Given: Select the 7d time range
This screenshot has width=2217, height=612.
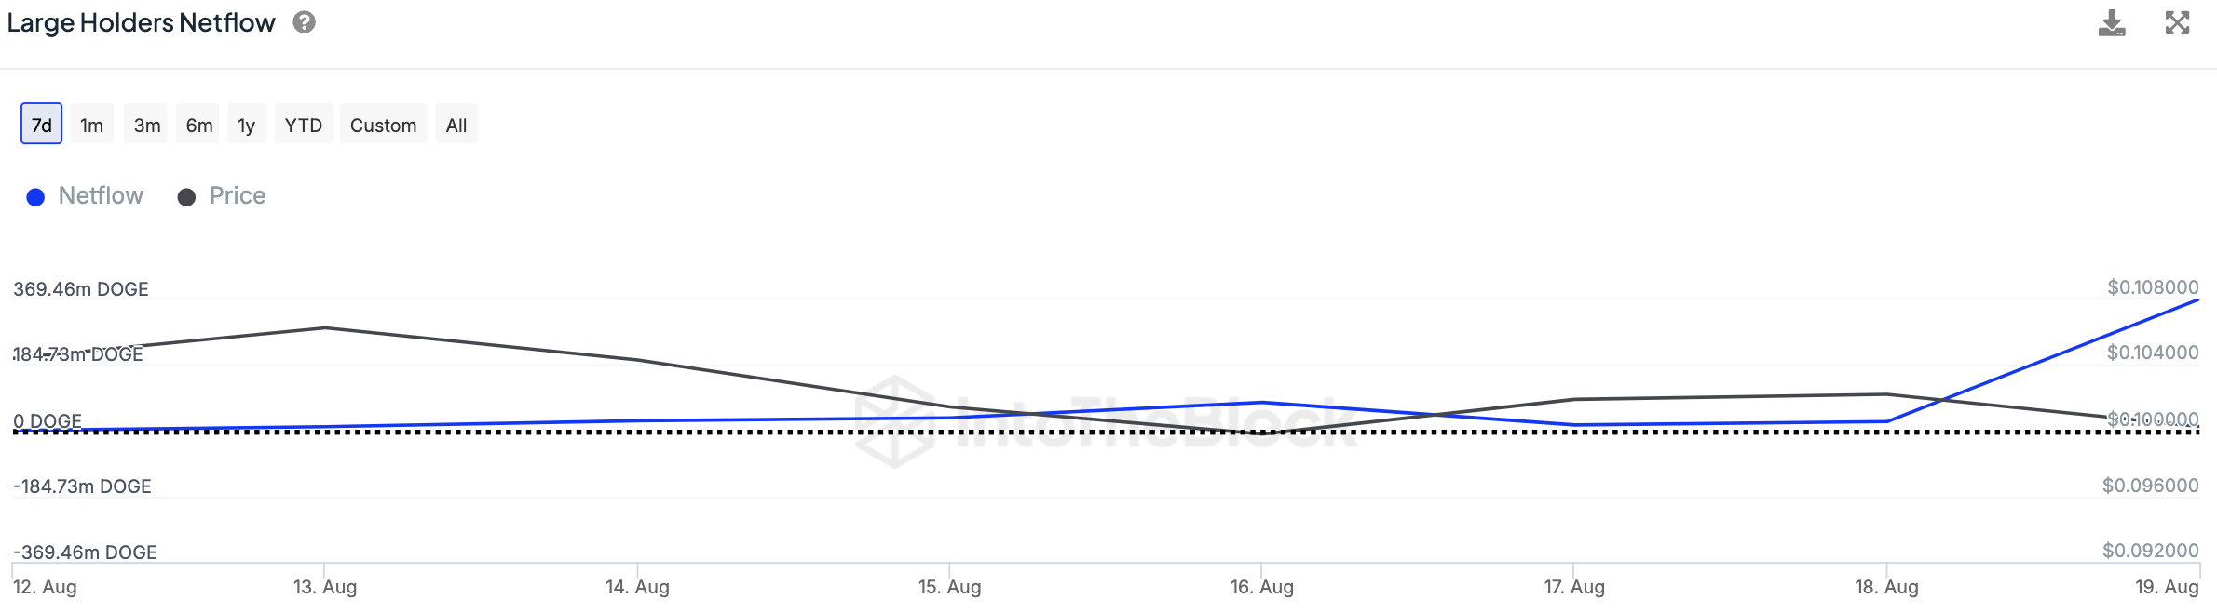Looking at the screenshot, I should pos(42,125).
